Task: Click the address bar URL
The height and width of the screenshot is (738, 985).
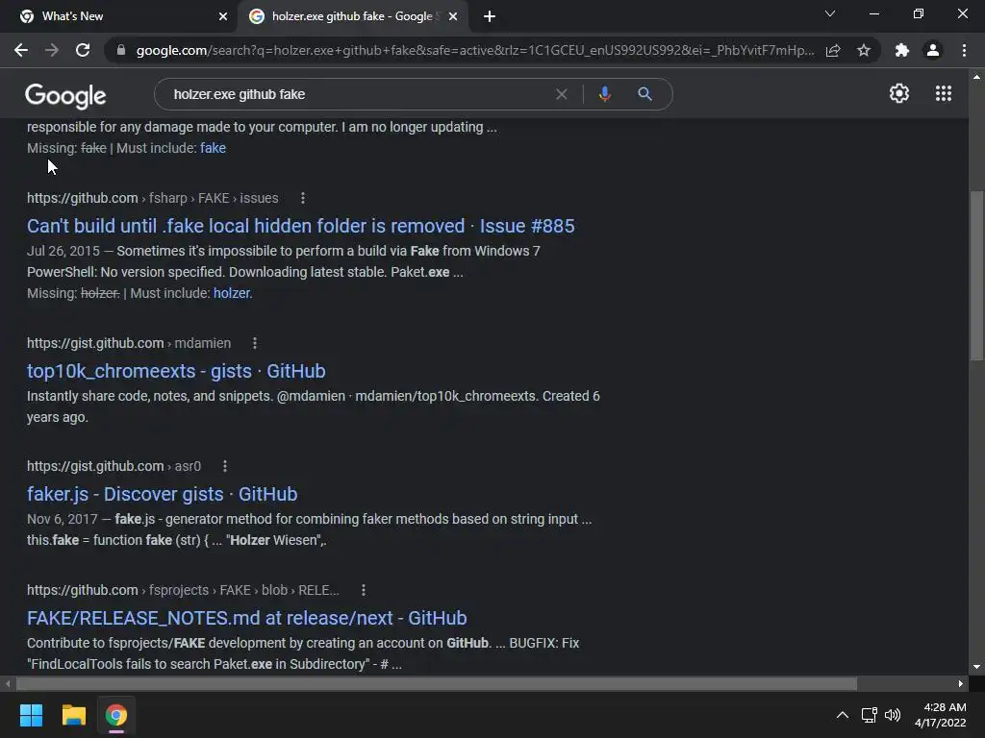Action: [474, 50]
